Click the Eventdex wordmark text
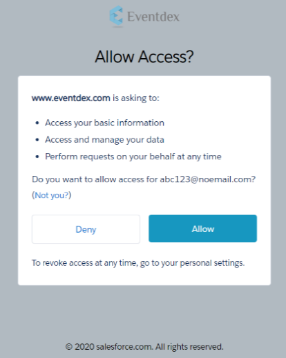The image size is (286, 358). click(153, 17)
